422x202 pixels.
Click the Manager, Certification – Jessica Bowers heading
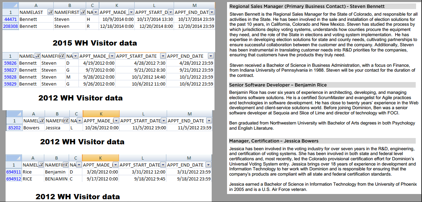274,141
